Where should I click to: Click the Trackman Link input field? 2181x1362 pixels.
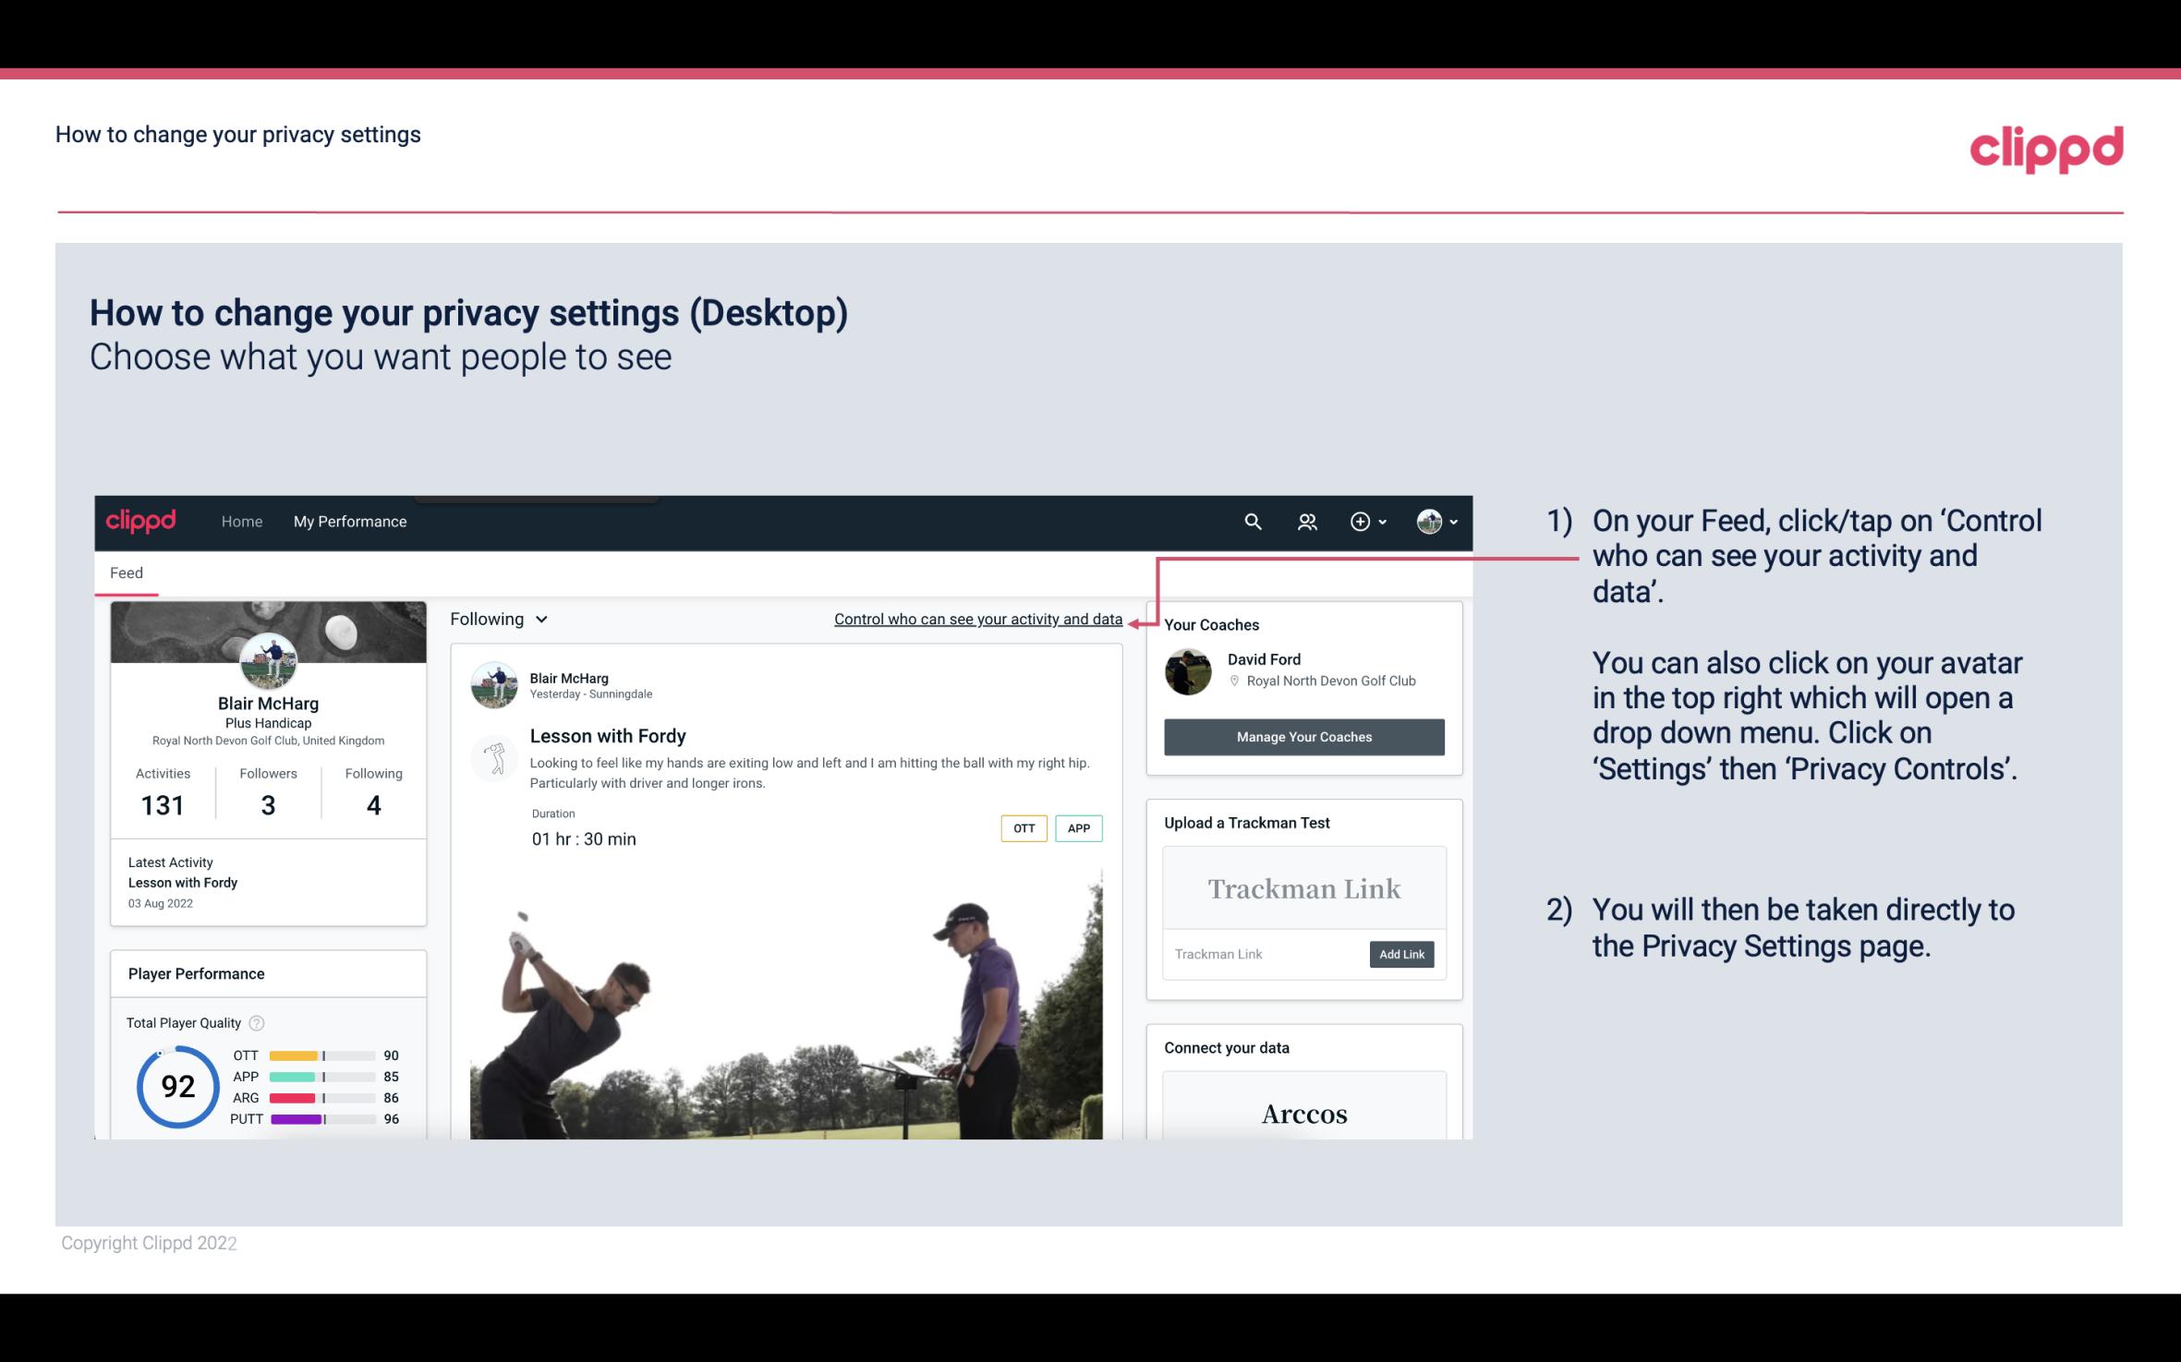pyautogui.click(x=1265, y=954)
